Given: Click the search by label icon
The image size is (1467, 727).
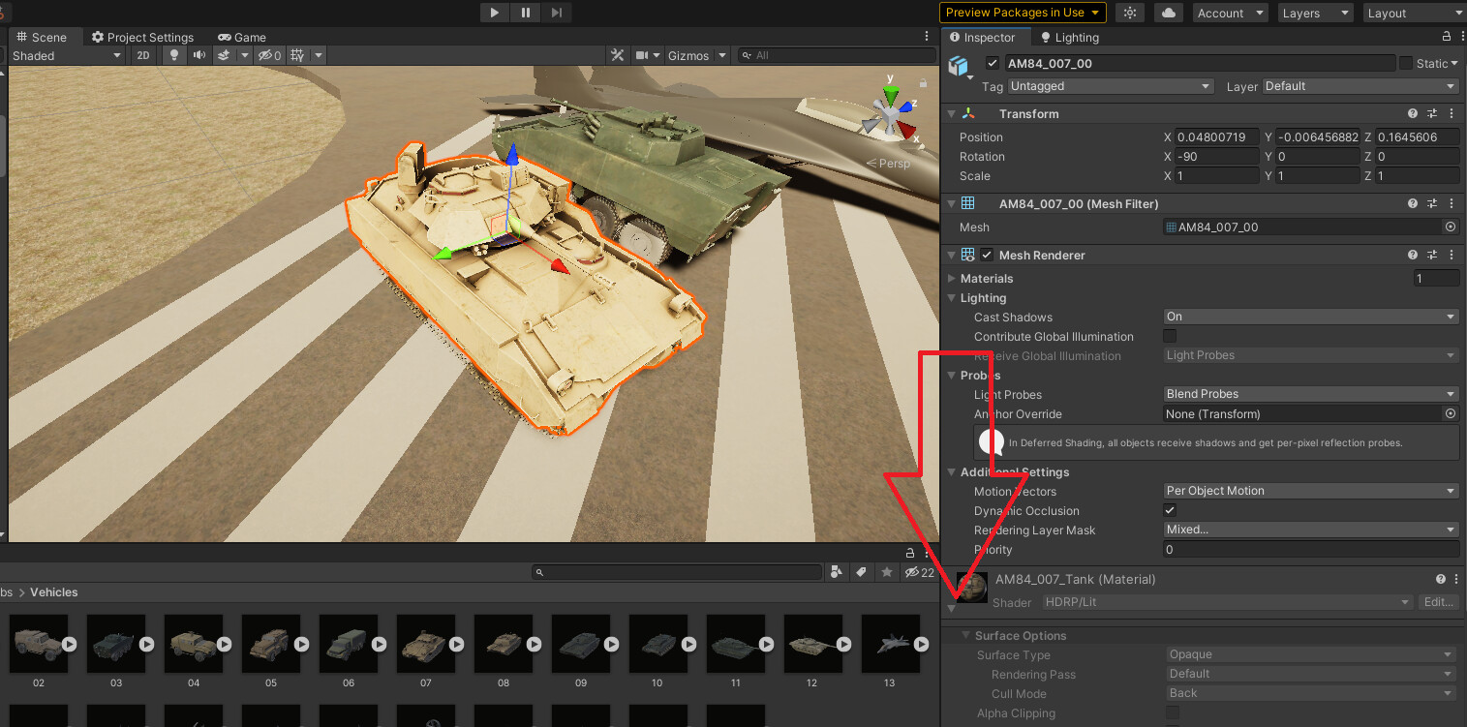Looking at the screenshot, I should (x=861, y=572).
